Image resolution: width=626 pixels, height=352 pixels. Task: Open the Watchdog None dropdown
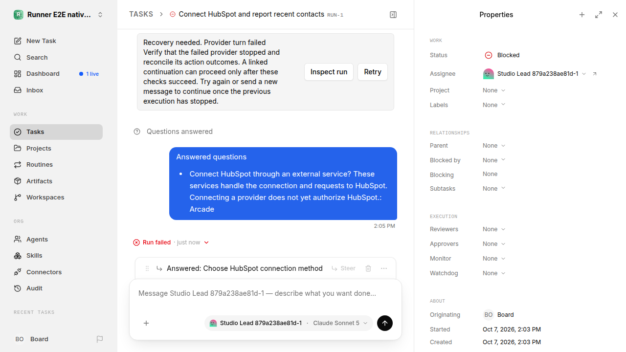[x=494, y=273]
